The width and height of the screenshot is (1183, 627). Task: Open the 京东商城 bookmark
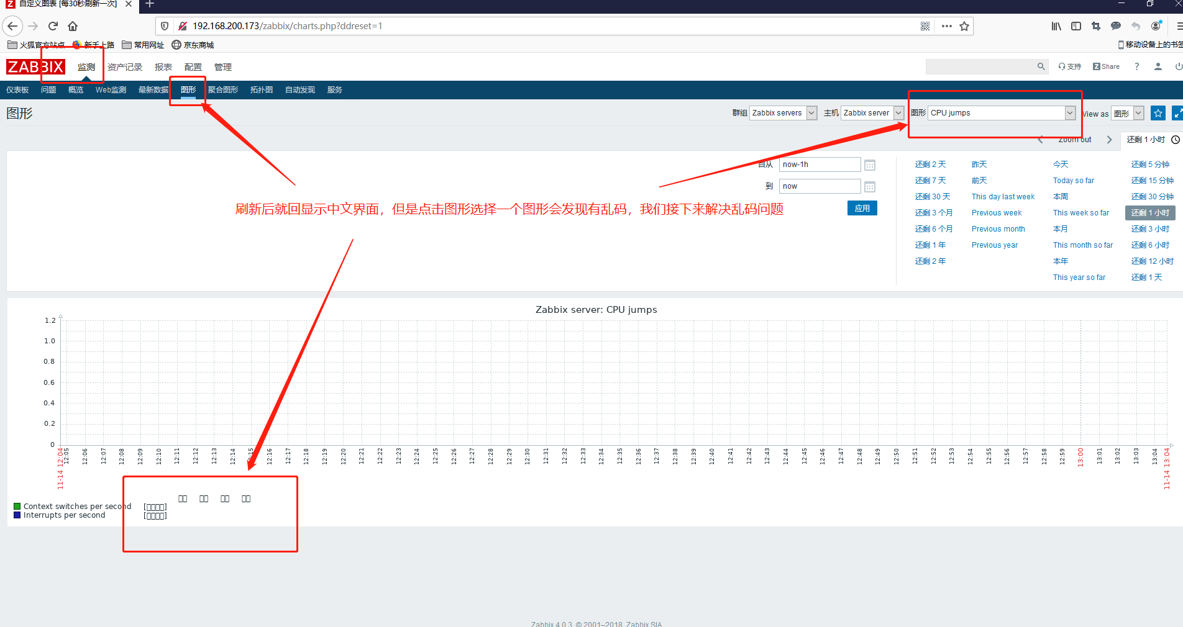tap(193, 45)
